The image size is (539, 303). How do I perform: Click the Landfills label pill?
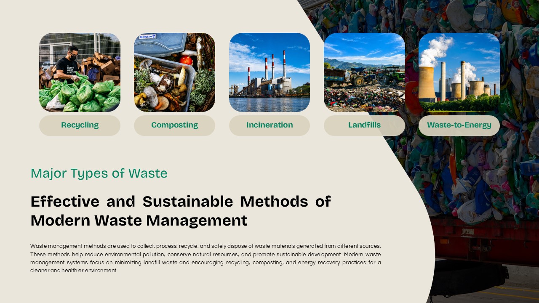[364, 125]
